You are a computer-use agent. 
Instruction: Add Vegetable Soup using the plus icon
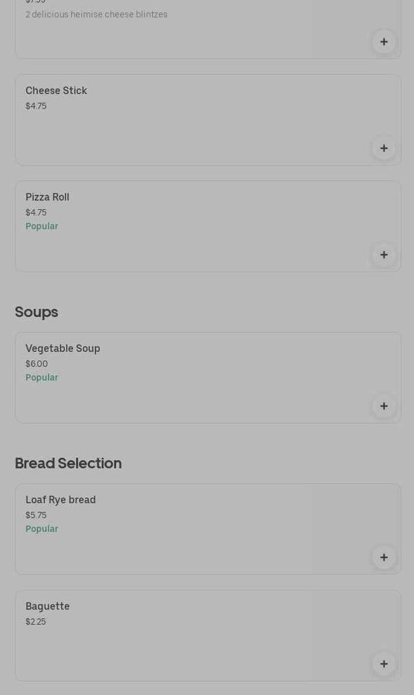384,406
